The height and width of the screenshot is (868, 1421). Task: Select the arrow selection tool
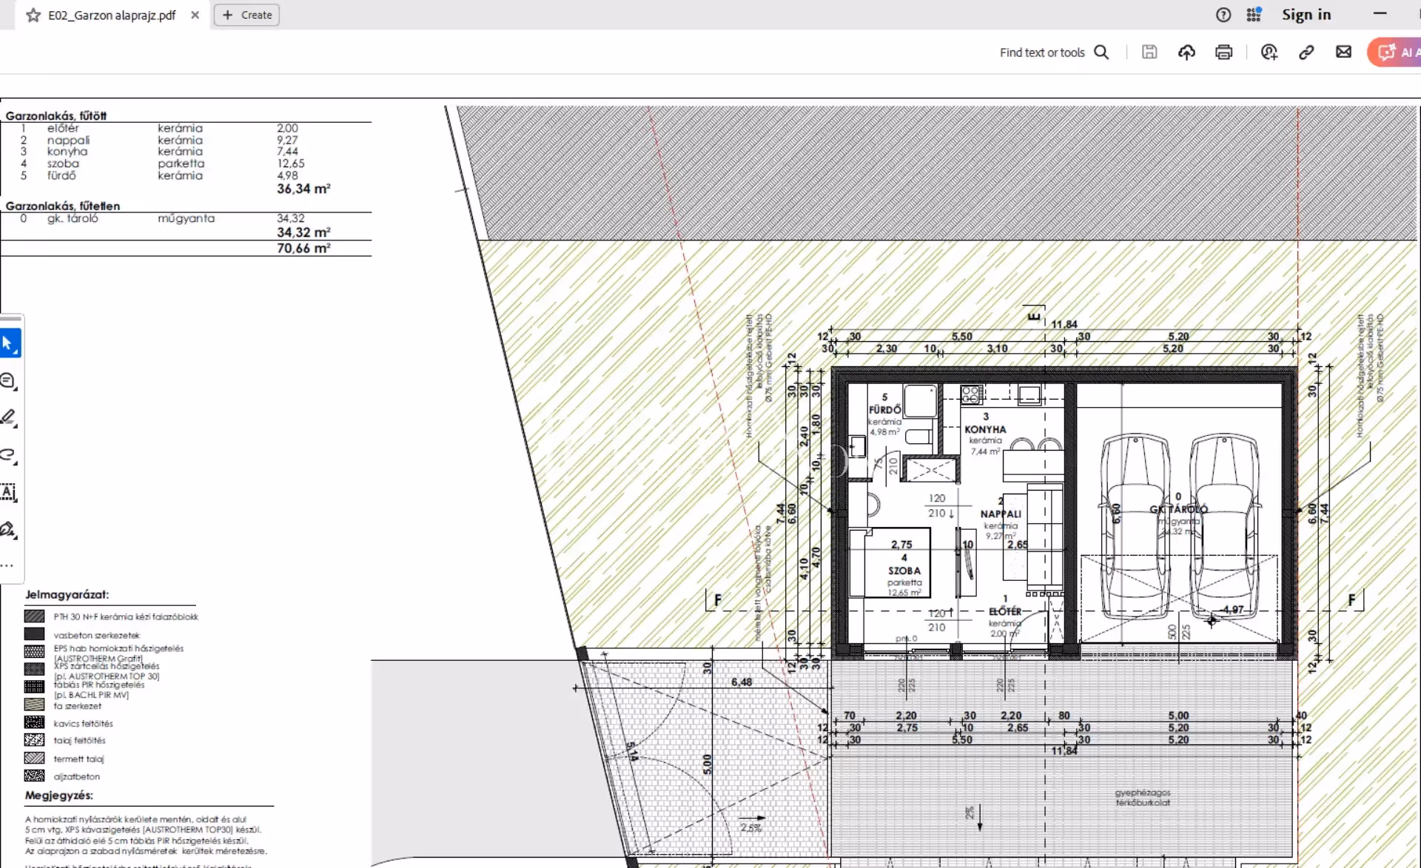pyautogui.click(x=8, y=343)
